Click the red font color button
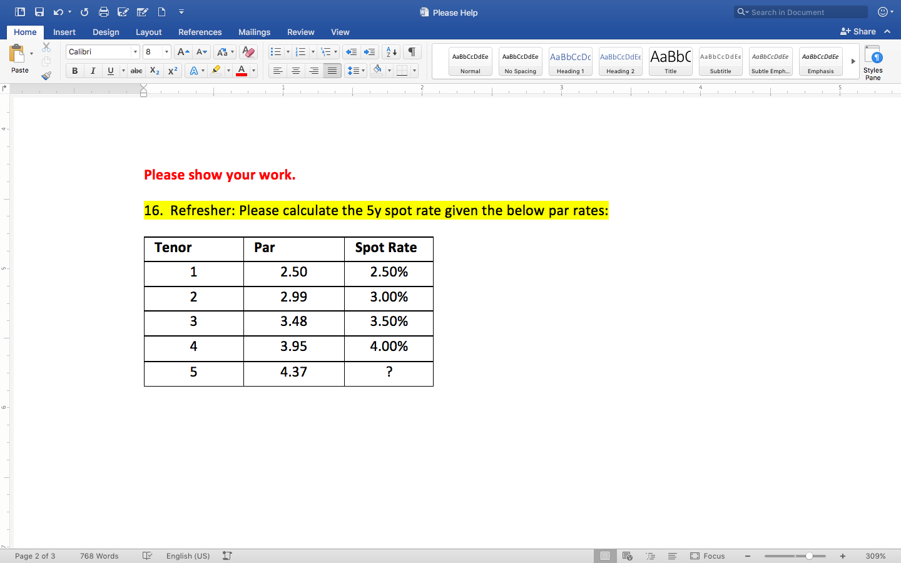 pyautogui.click(x=242, y=71)
